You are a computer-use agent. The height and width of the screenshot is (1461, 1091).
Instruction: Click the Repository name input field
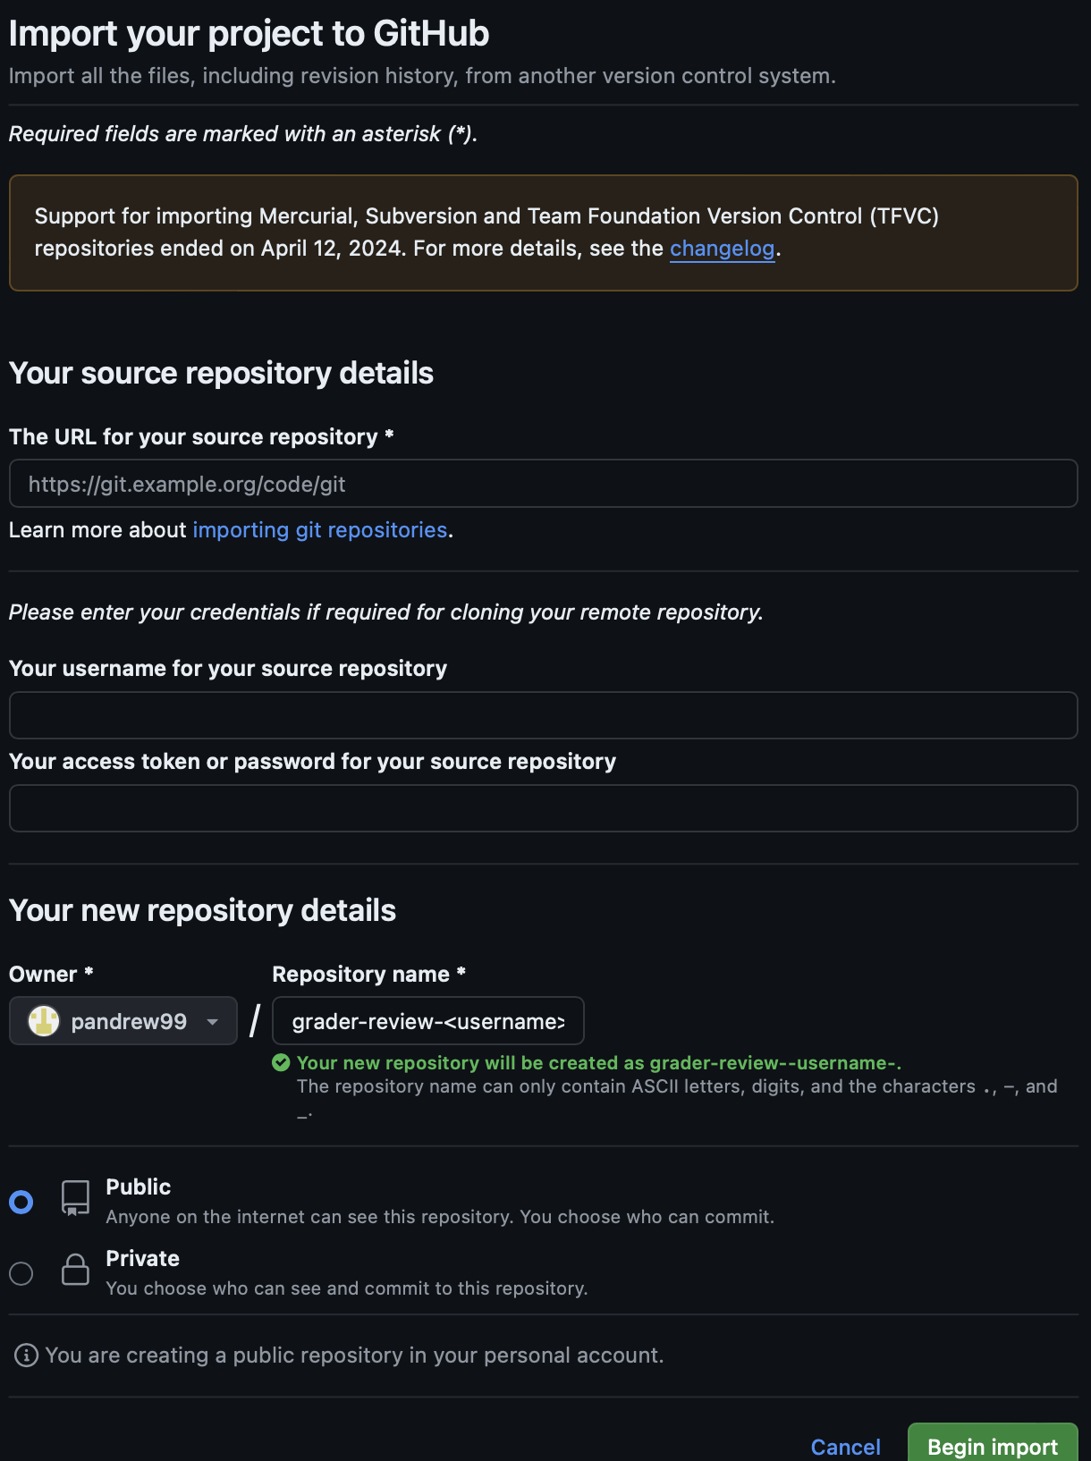click(428, 1021)
